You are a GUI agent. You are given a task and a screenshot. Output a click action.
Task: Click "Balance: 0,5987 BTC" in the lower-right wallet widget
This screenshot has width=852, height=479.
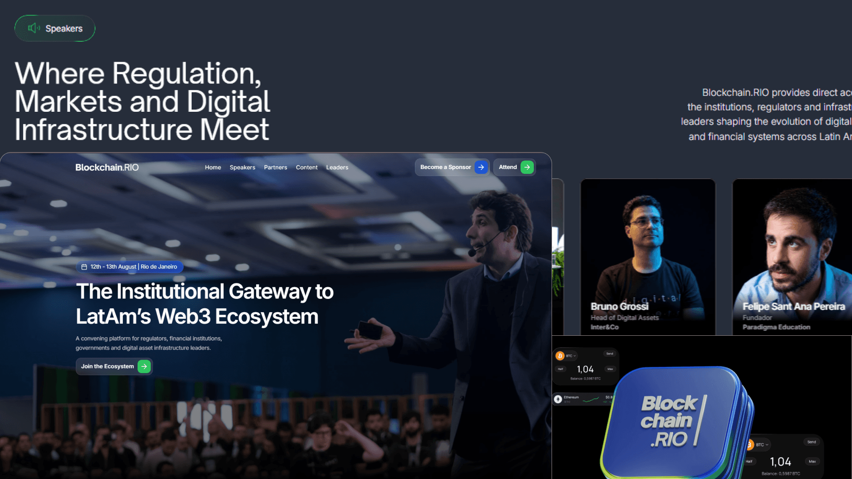[x=781, y=474]
